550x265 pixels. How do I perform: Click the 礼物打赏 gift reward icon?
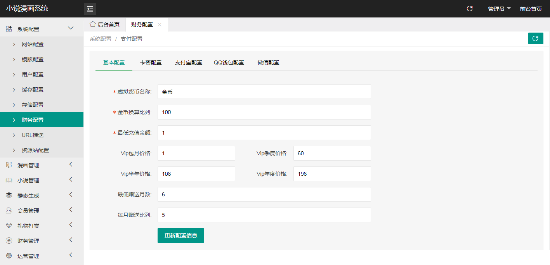(9, 225)
